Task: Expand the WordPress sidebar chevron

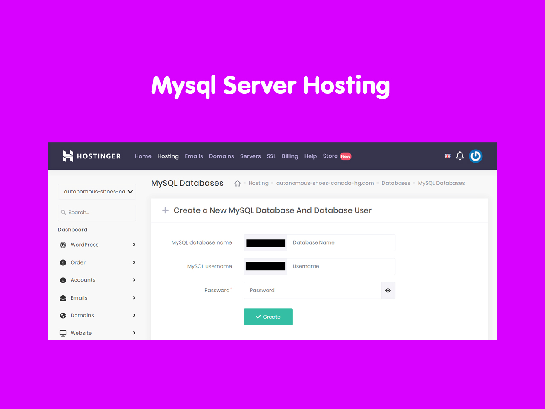Action: (134, 245)
